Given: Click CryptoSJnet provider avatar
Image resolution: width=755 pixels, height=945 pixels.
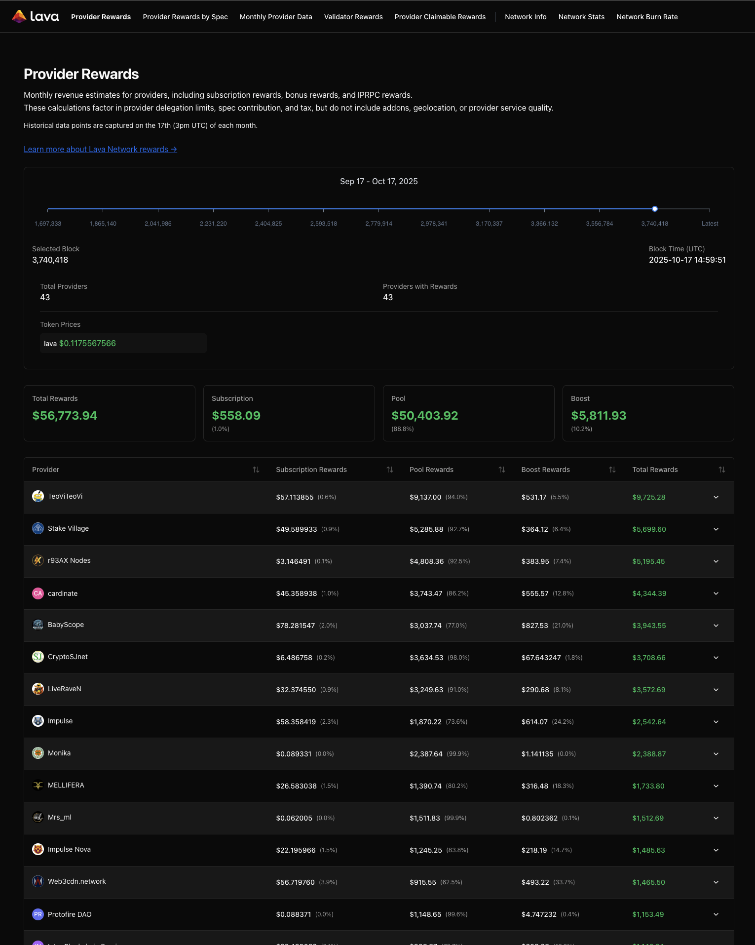Looking at the screenshot, I should coord(38,657).
